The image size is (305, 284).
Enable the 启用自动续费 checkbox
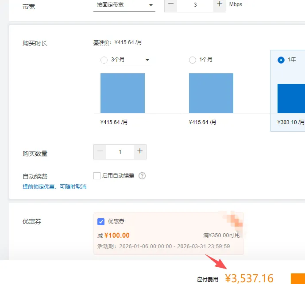[x=97, y=176]
